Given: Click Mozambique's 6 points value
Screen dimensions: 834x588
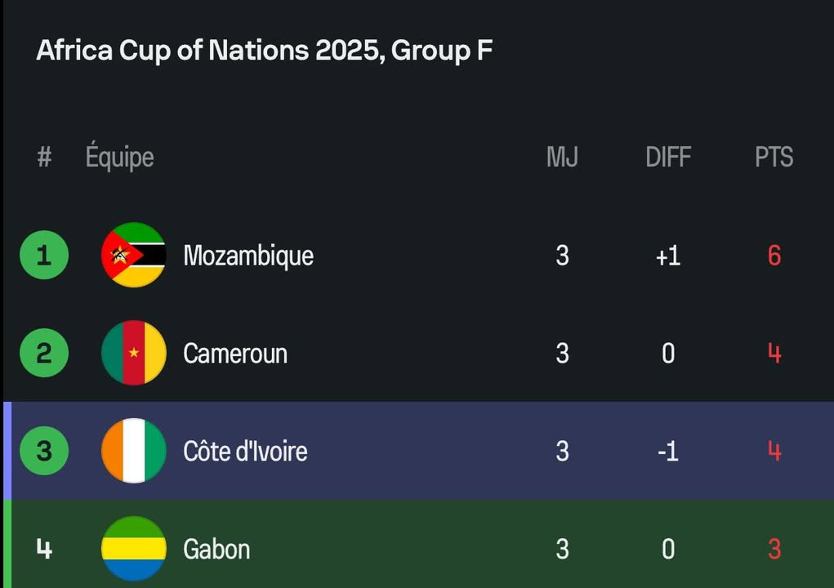Looking at the screenshot, I should coord(774,256).
